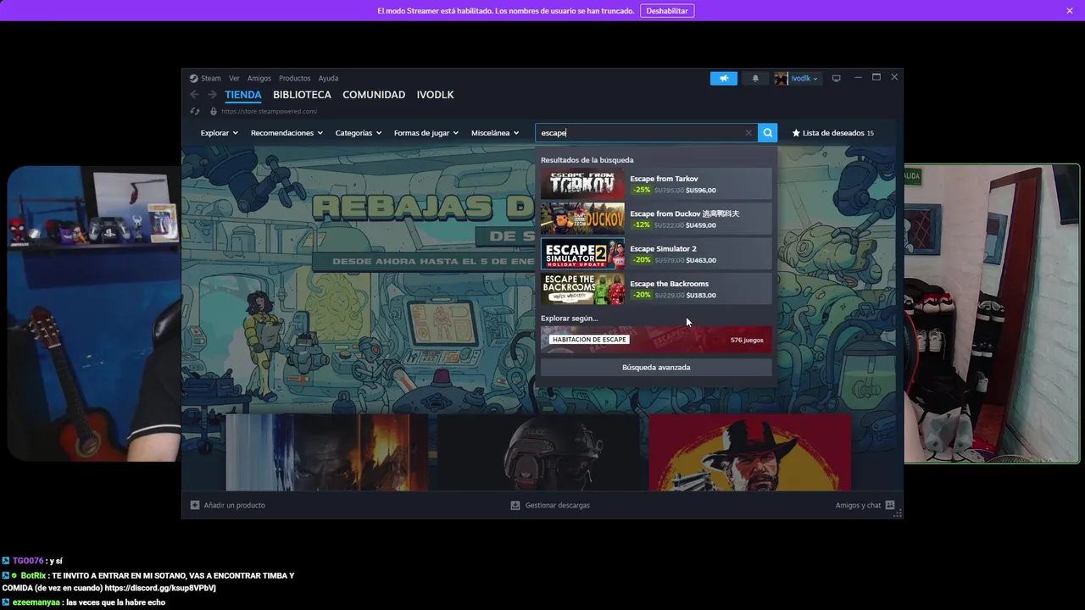The width and height of the screenshot is (1085, 610).
Task: Click the tactical helmet game banner
Action: [538, 452]
